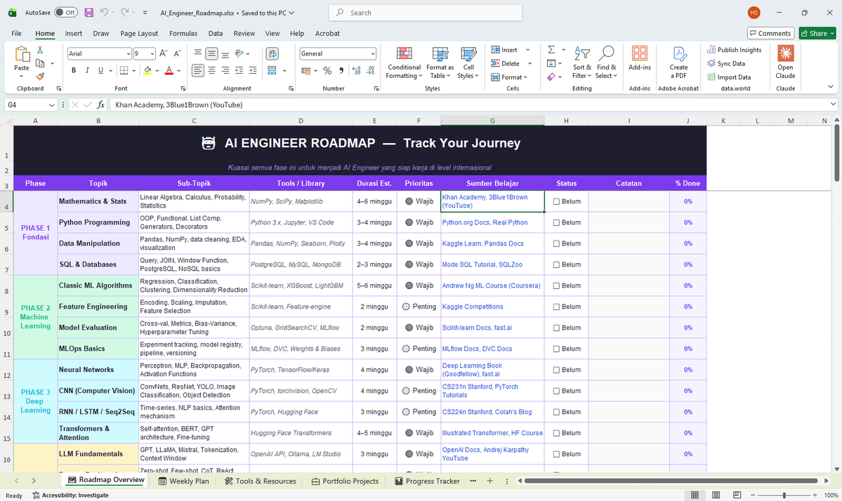Open the borders dropdown arrow
842x501 pixels.
(x=133, y=70)
